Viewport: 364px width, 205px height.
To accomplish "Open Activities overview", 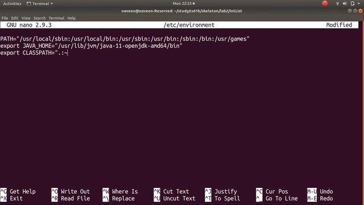I will 12,4.
